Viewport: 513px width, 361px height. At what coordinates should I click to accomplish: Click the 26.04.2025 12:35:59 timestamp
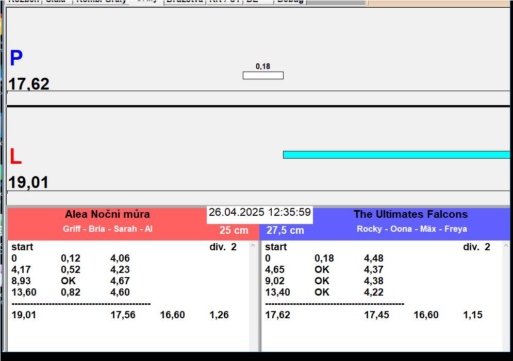coord(260,212)
